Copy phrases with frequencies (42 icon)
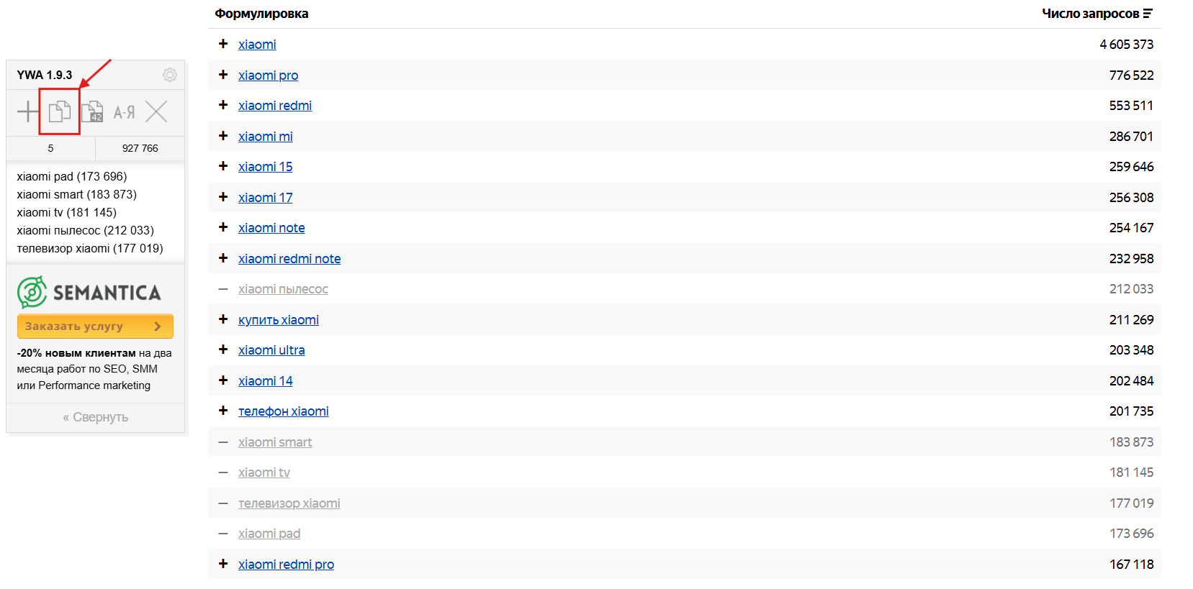 [x=92, y=112]
